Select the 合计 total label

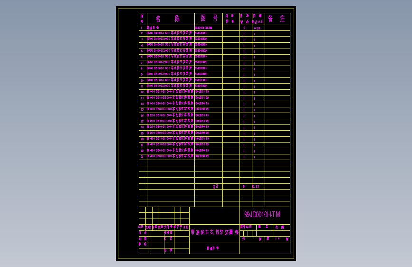tap(215, 187)
